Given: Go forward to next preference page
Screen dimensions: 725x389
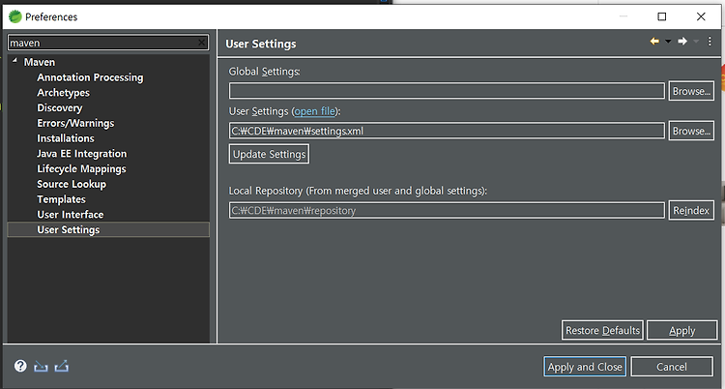Looking at the screenshot, I should coord(682,42).
